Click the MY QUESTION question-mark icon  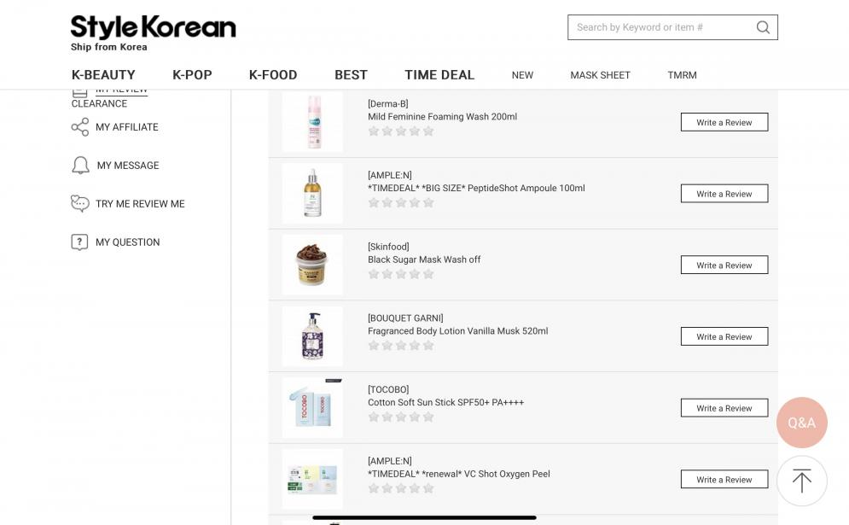point(80,242)
